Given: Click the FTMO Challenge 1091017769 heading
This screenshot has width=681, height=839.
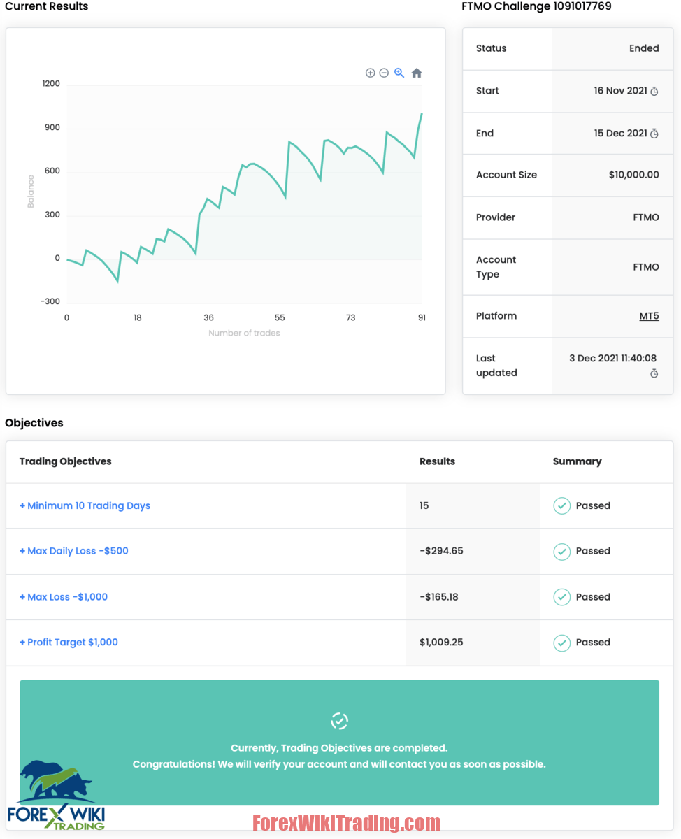Looking at the screenshot, I should pyautogui.click(x=536, y=6).
